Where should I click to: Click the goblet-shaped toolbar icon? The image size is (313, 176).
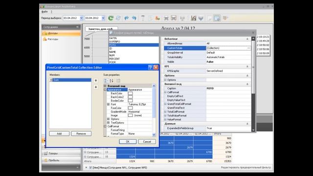(x=182, y=19)
